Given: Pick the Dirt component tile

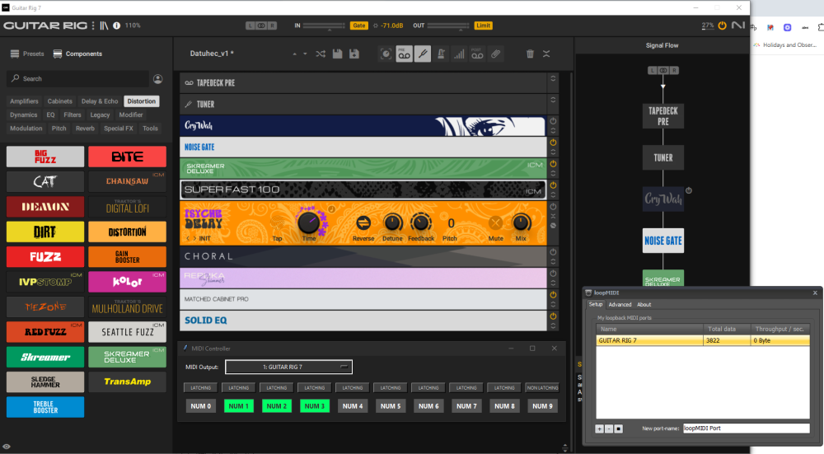Looking at the screenshot, I should click(45, 232).
